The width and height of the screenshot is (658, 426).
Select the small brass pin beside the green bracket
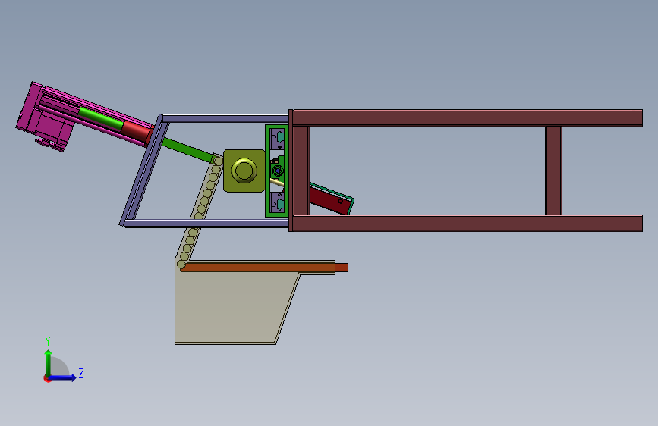(x=276, y=183)
